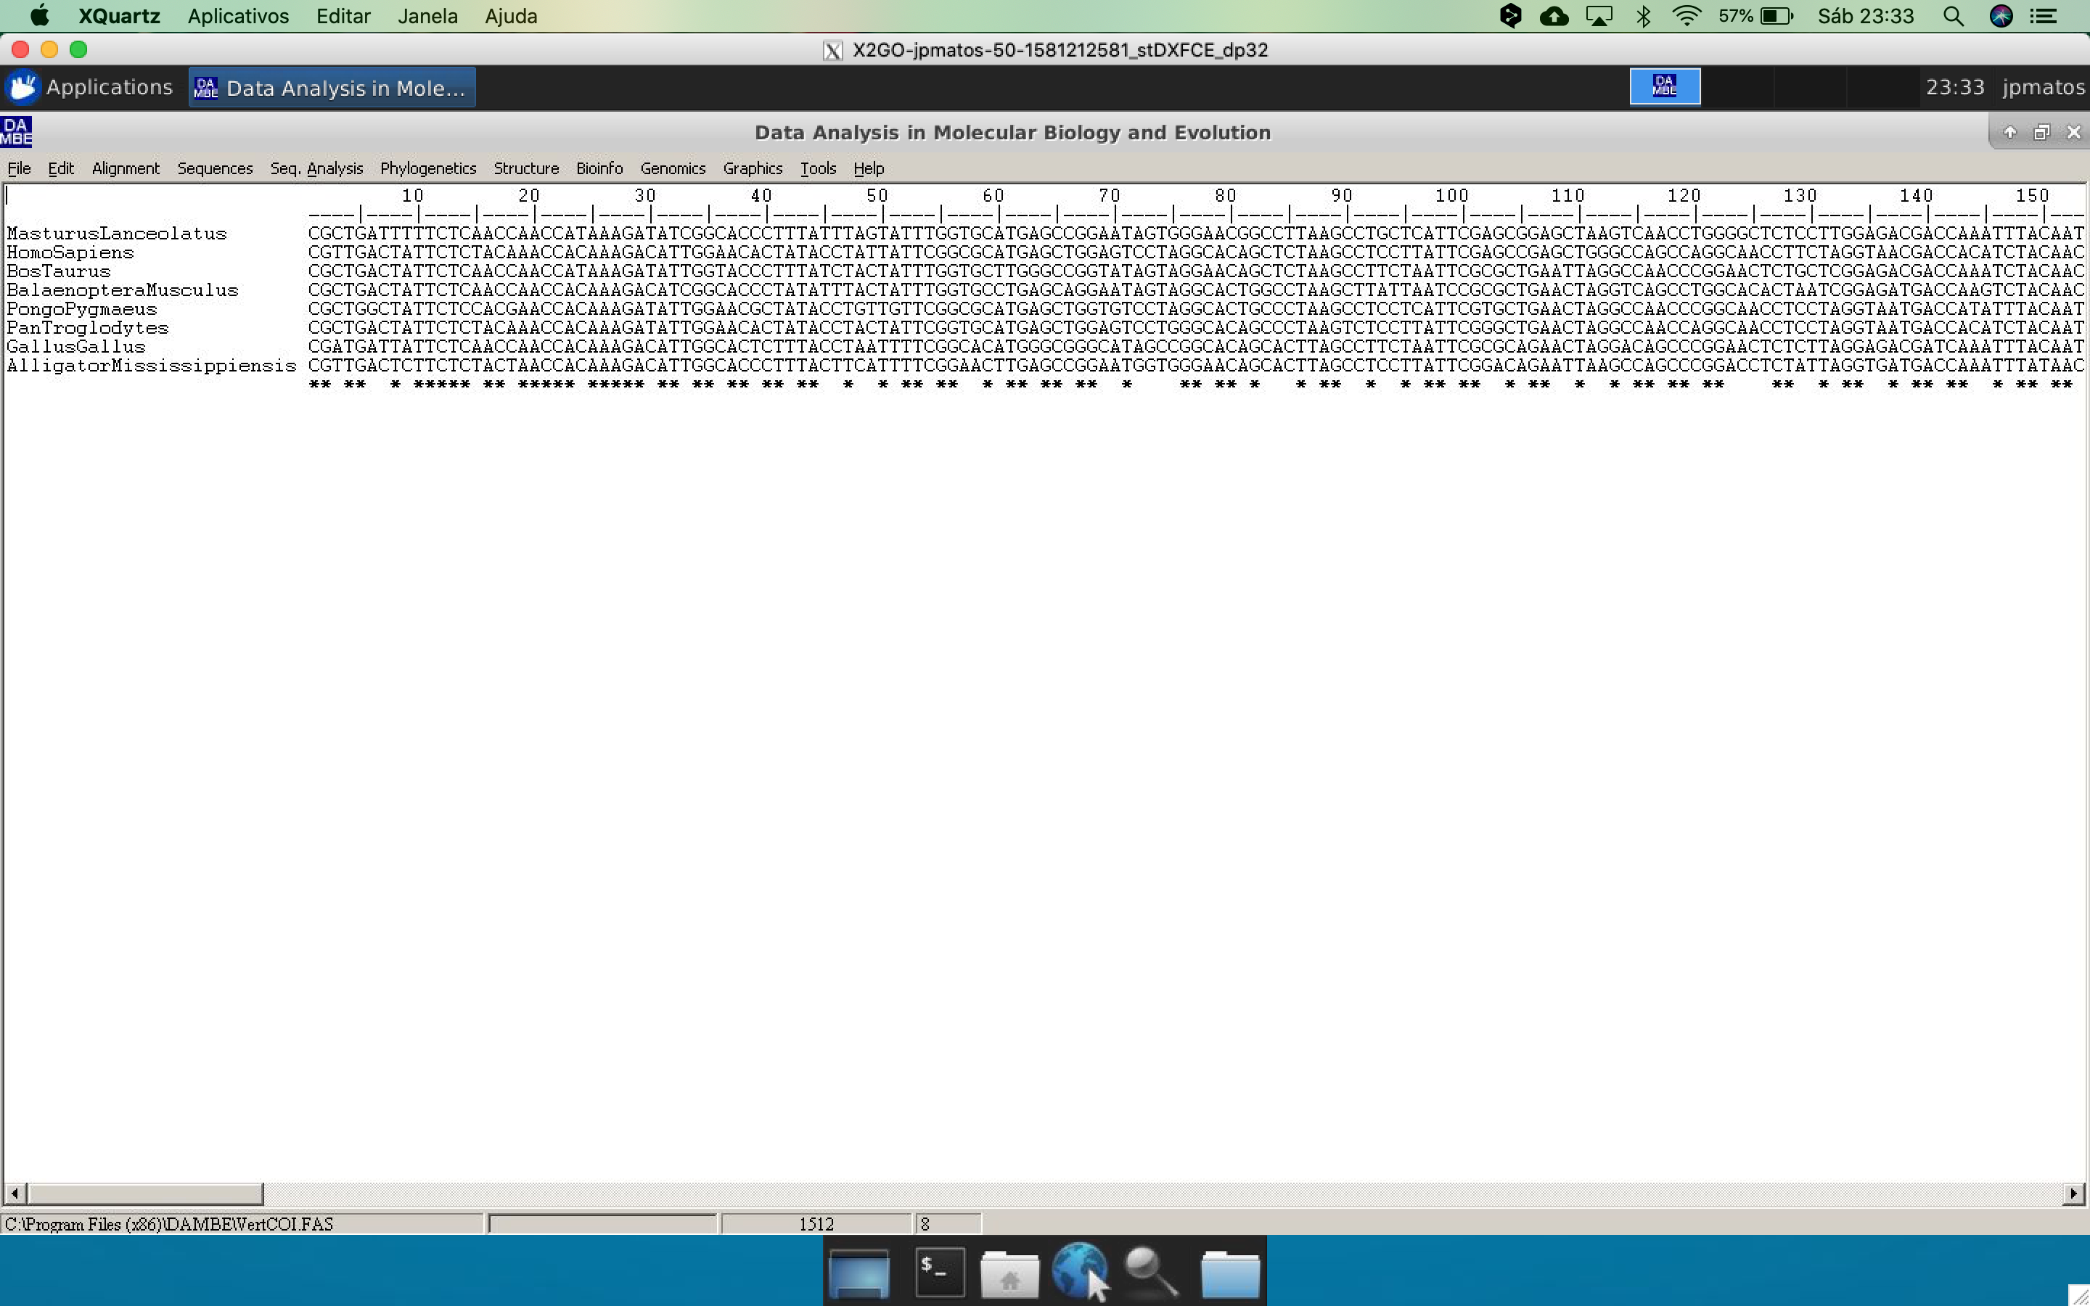Viewport: 2090px width, 1306px height.
Task: Click the horizontal scrollbar thumb
Action: (145, 1194)
